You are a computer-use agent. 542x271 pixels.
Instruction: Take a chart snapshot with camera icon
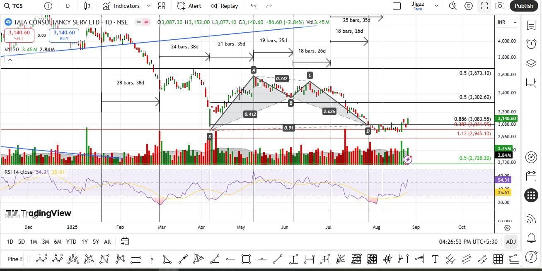pyautogui.click(x=500, y=6)
